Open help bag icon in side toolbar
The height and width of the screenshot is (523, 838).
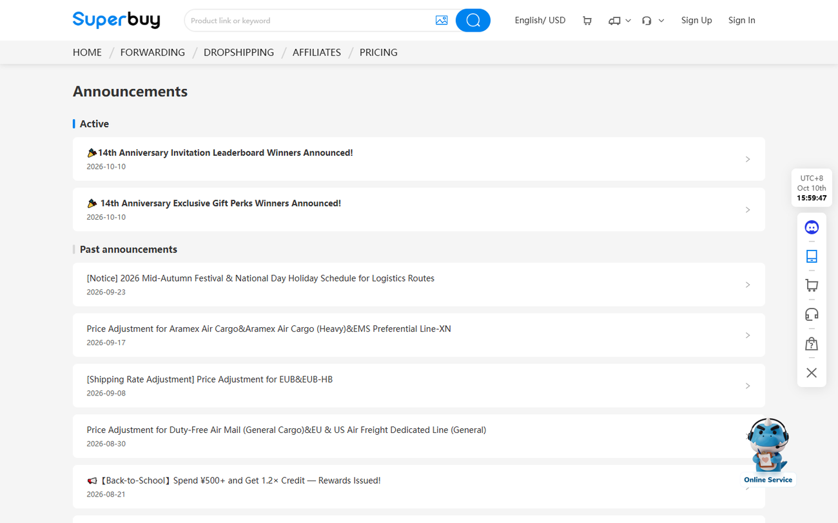click(812, 343)
